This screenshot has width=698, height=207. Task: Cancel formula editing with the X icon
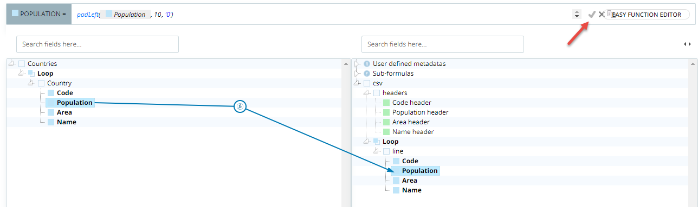click(x=602, y=15)
